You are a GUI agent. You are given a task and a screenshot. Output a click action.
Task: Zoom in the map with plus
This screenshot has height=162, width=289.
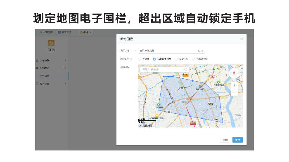click(234, 85)
